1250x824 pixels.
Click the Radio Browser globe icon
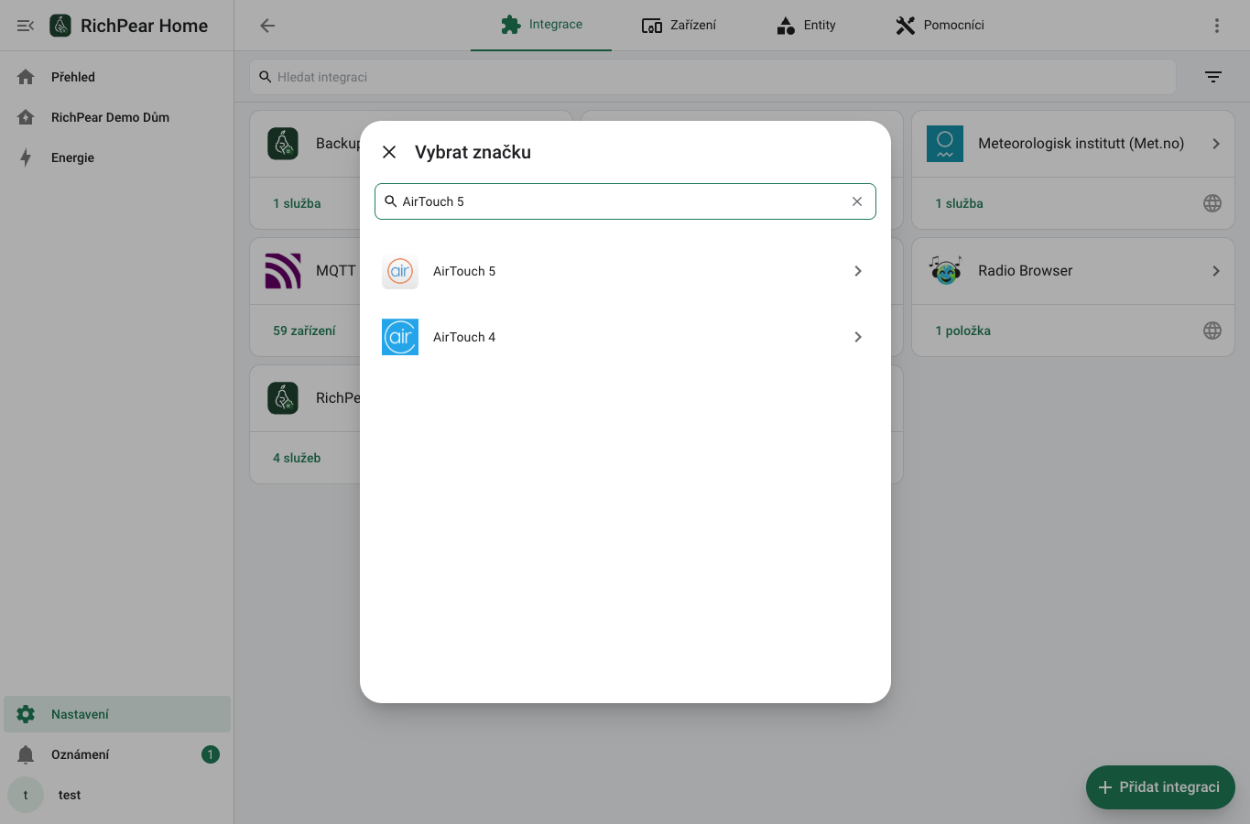[1212, 331]
